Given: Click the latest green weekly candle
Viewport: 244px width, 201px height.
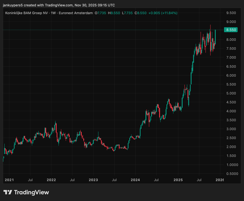Looking at the screenshot, I should tap(215, 37).
